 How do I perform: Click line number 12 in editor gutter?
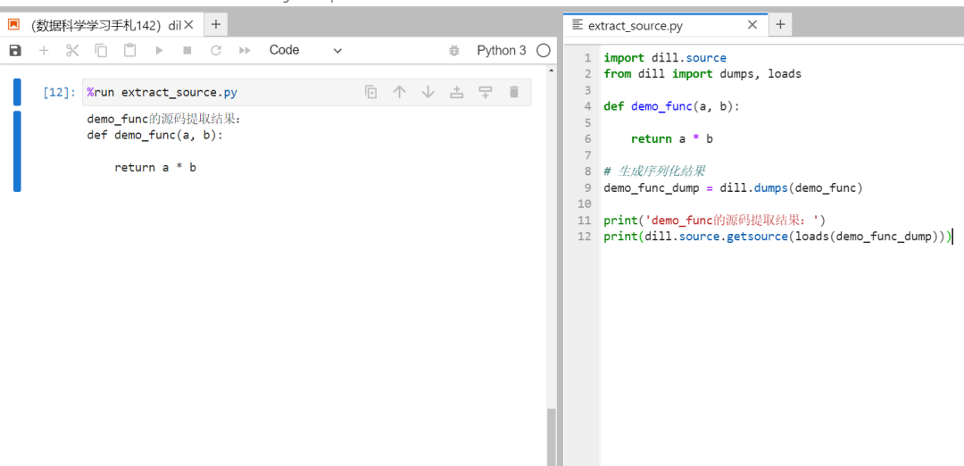point(584,237)
